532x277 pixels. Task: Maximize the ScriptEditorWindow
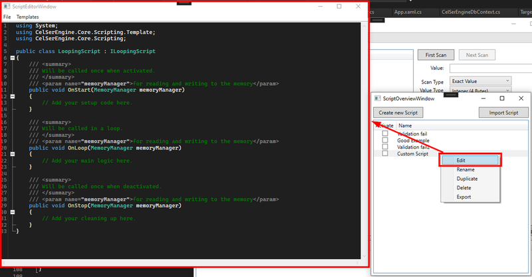[x=339, y=7]
